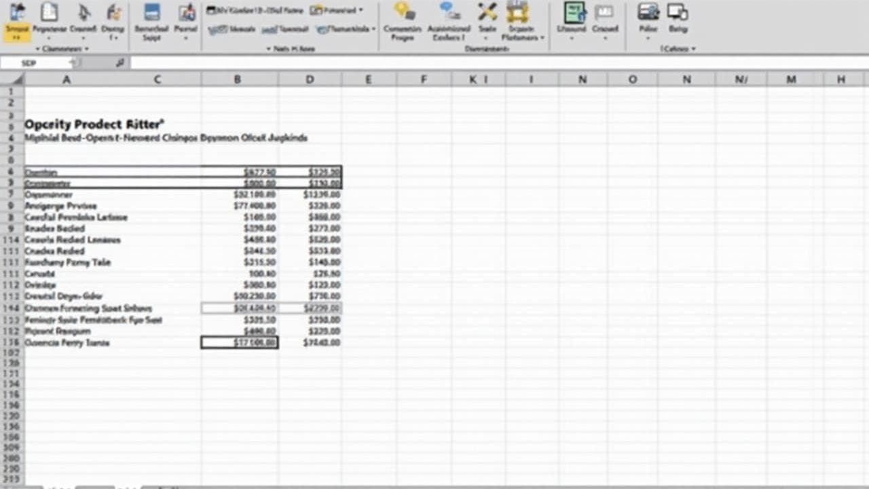Click the Pdlar icon in the last ribbon group

tap(648, 12)
